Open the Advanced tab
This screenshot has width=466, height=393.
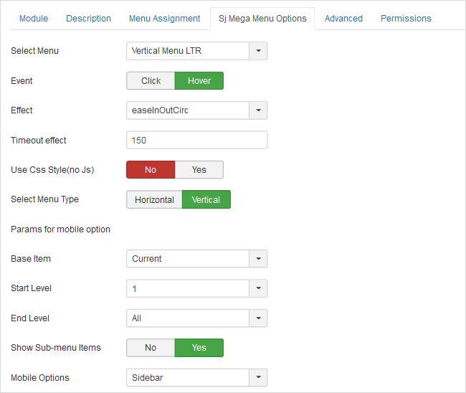coord(343,18)
